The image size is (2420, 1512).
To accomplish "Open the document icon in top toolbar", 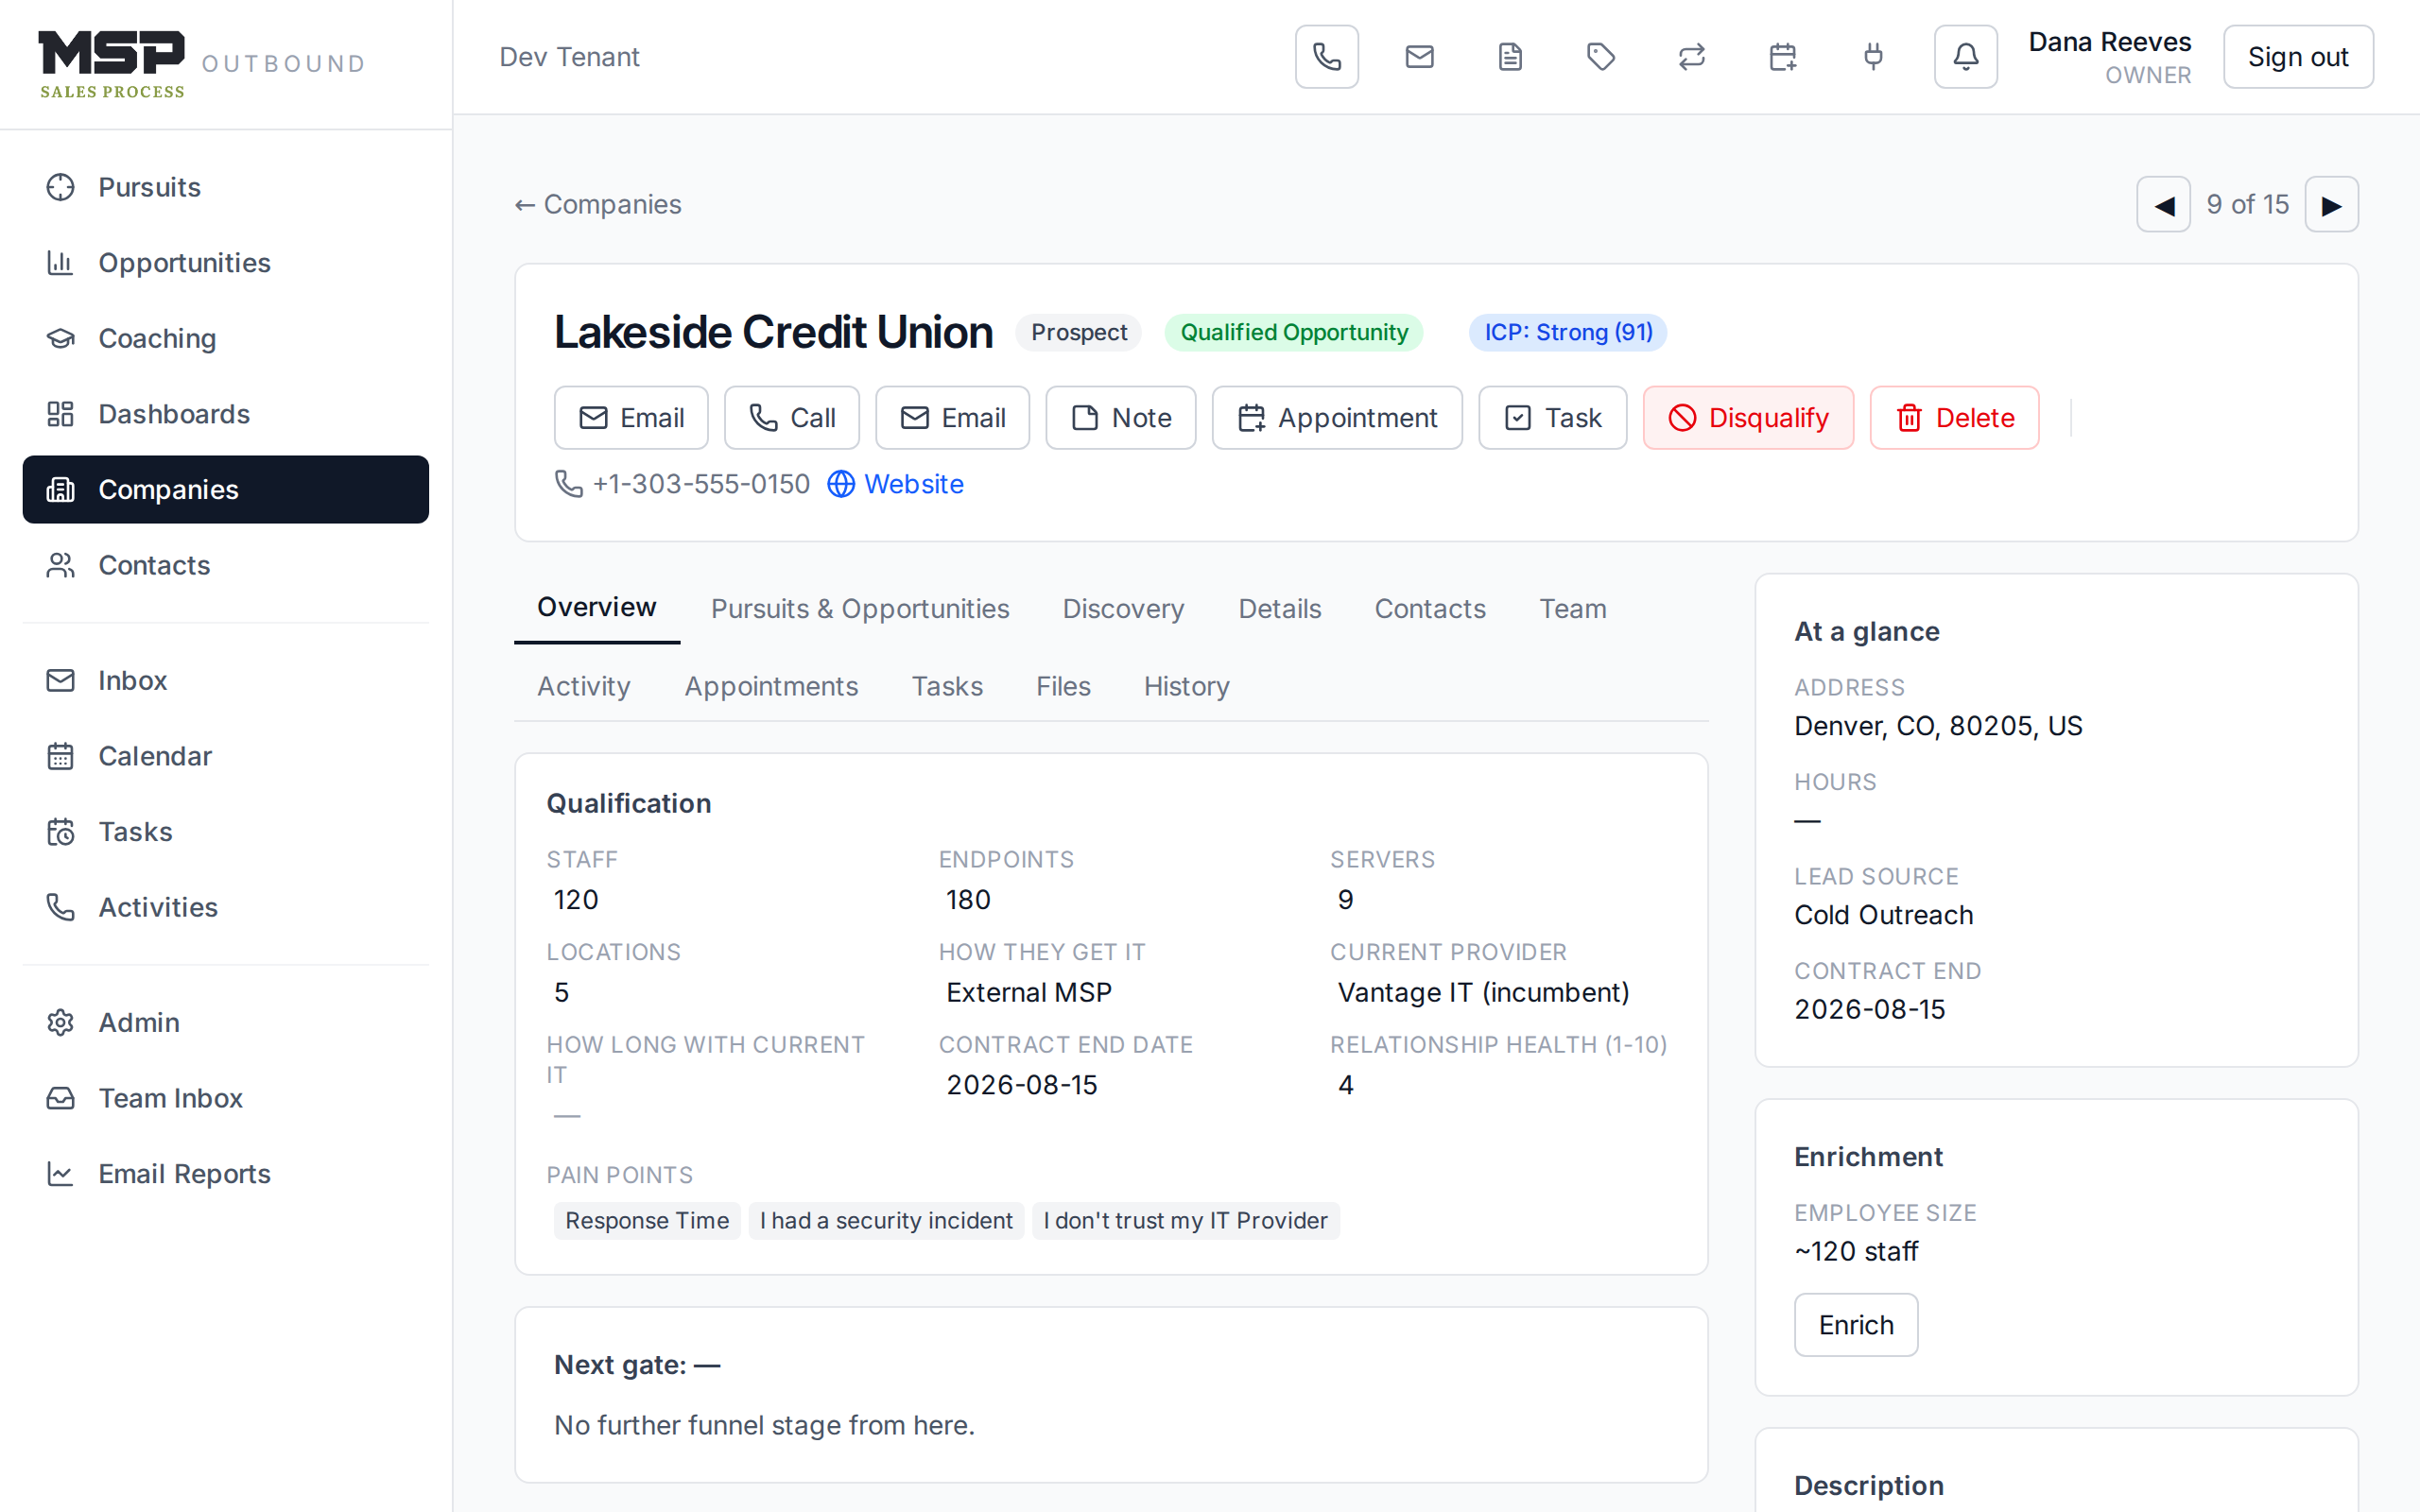I will pos(1510,57).
